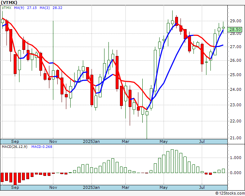Click the 27.00 price axis label
245x196 pixels.
pyautogui.click(x=235, y=47)
